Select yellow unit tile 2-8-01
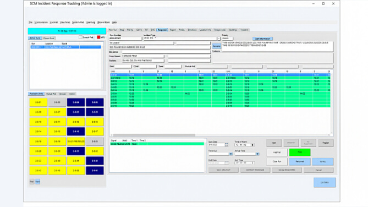Image resolution: width=368 pixels, height=207 pixels. pos(39,102)
